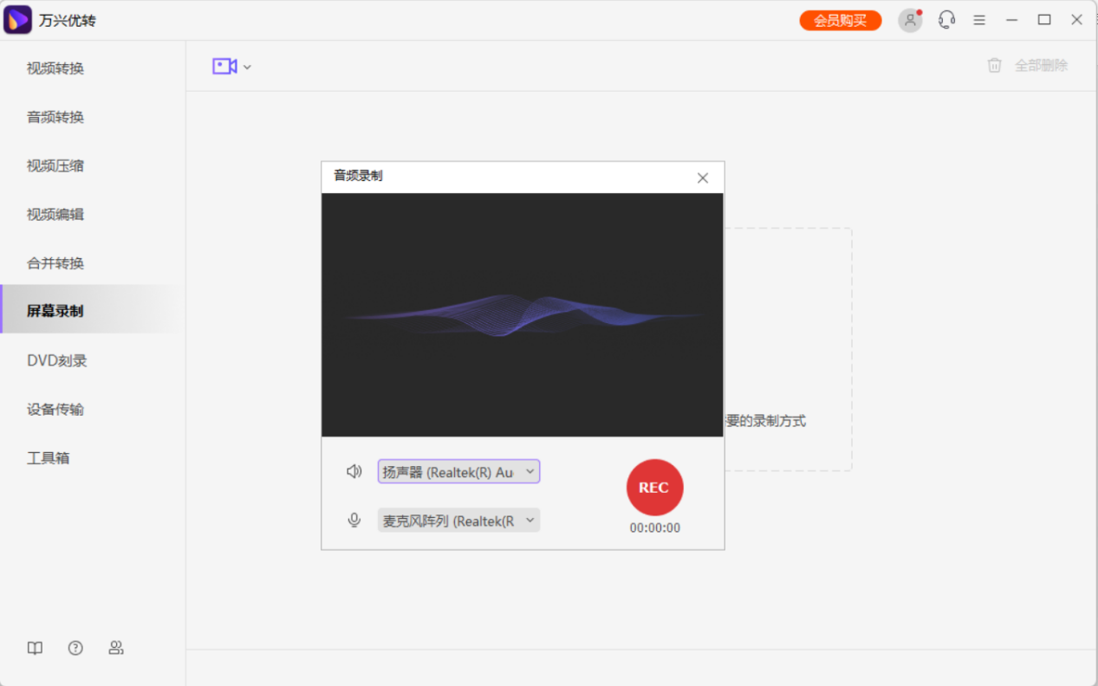
Task: Open the community users icon
Action: pos(116,647)
